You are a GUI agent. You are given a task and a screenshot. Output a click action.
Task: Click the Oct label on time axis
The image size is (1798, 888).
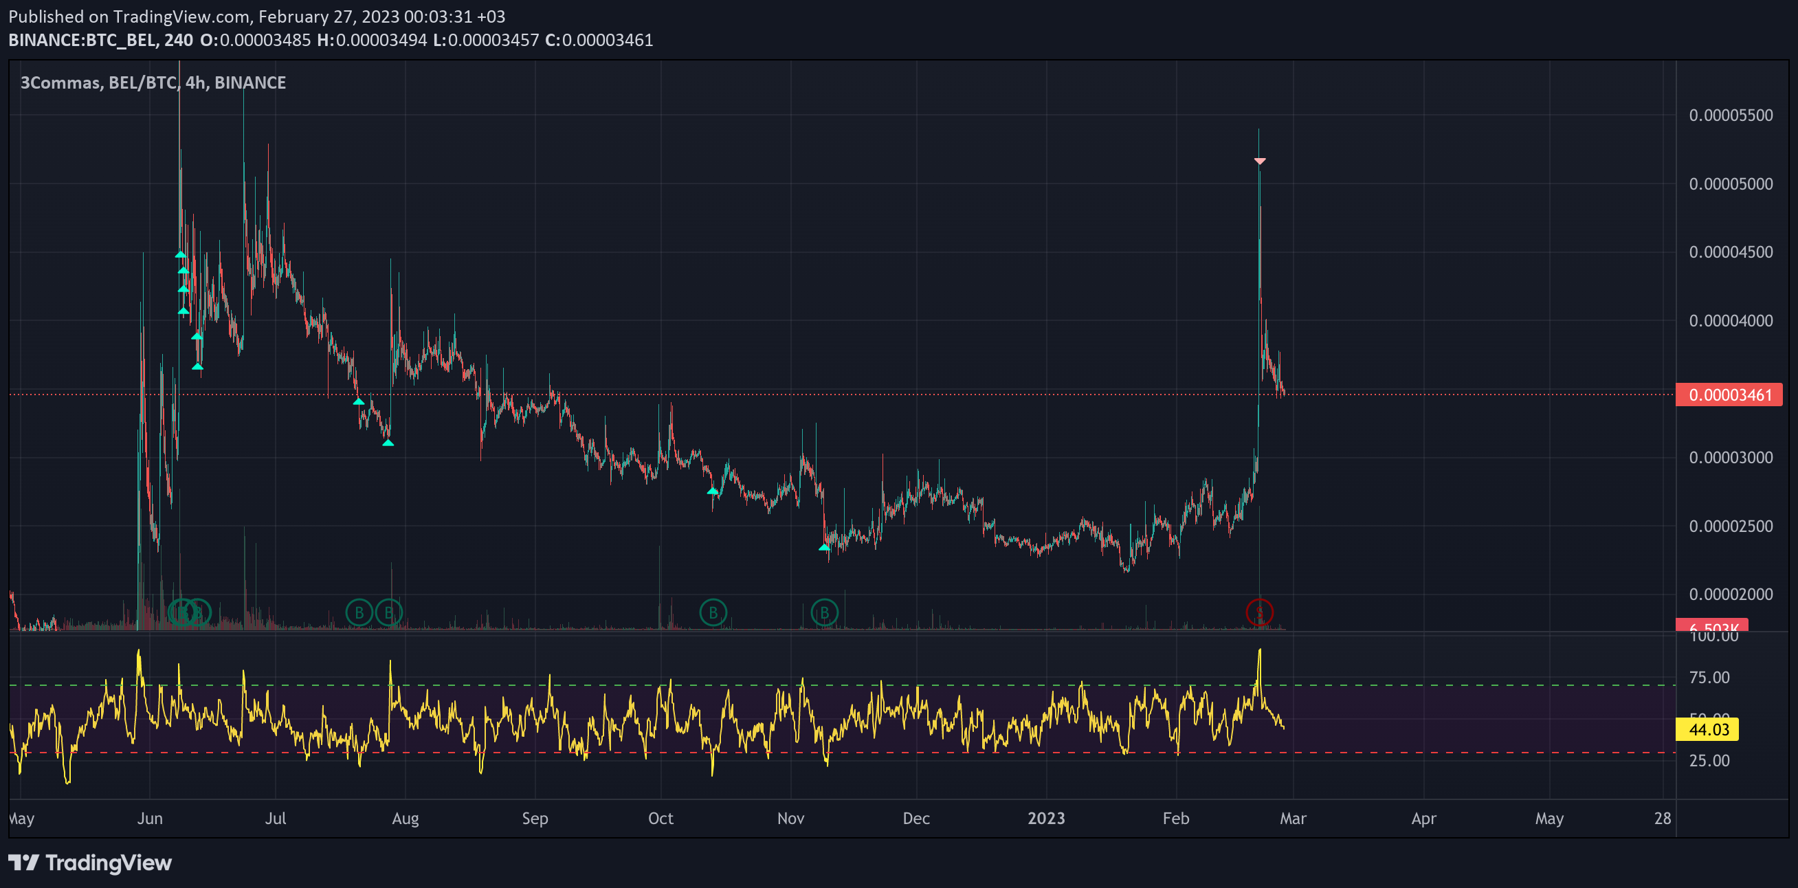point(661,818)
